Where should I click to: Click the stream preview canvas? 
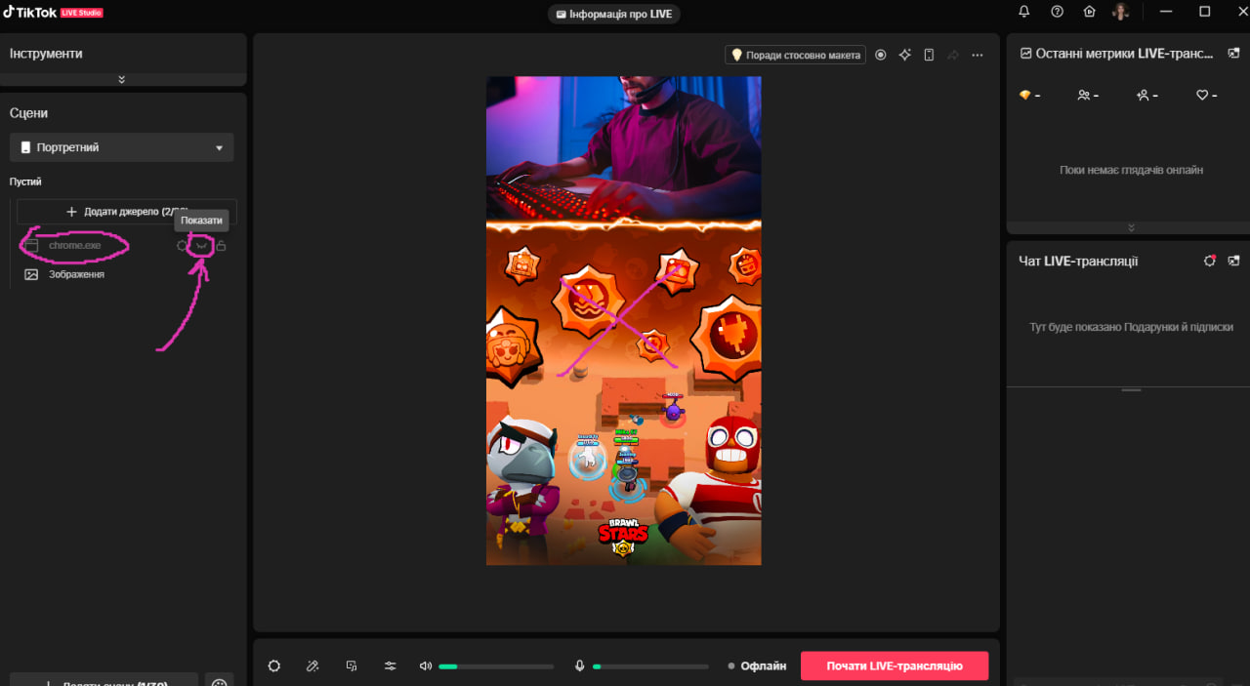(x=624, y=321)
